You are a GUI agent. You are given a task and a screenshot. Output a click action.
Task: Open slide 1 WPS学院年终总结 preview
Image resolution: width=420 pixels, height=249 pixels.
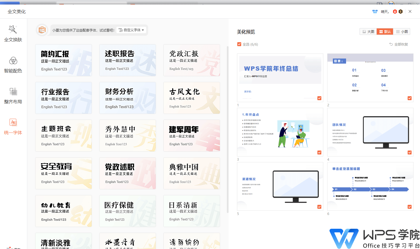pyautogui.click(x=280, y=78)
